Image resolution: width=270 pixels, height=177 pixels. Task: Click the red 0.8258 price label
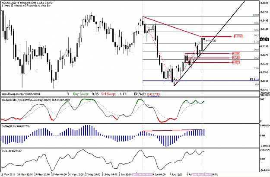tap(236, 58)
